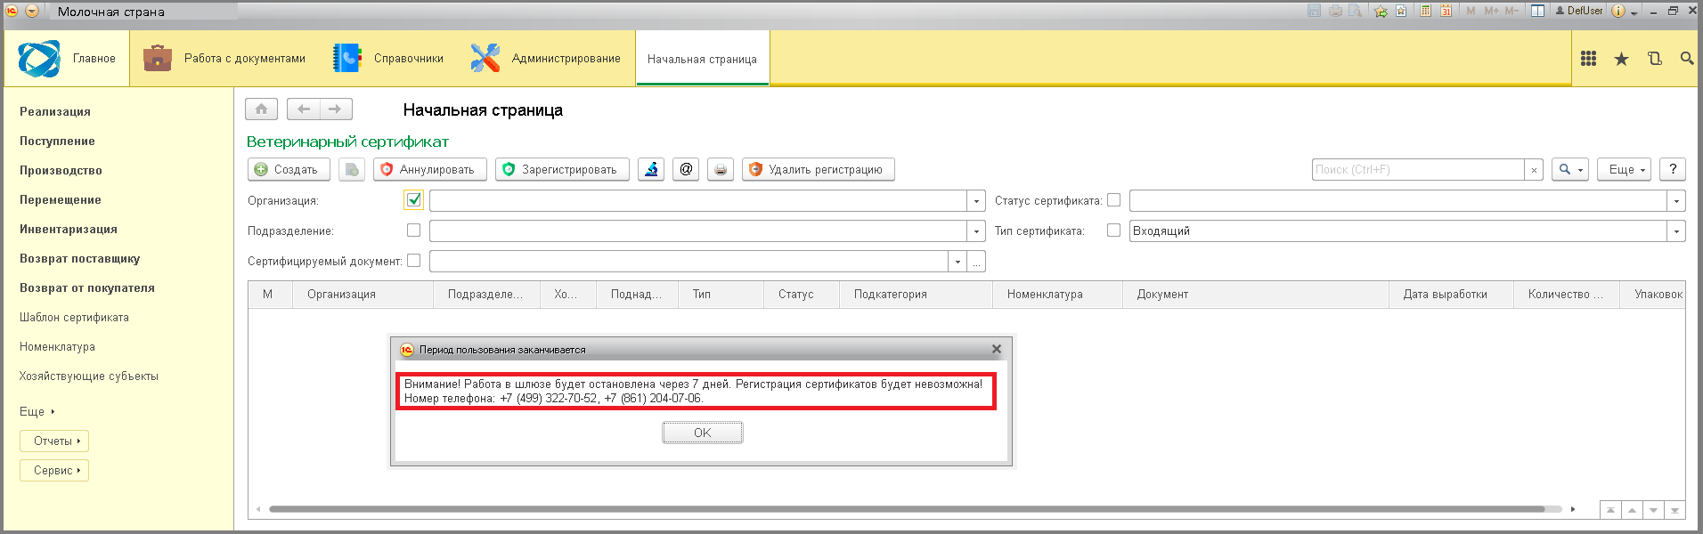The height and width of the screenshot is (534, 1703).
Task: Clear the search field with the x button
Action: [x=1534, y=170]
